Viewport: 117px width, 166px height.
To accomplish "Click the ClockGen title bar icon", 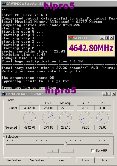I will pos(3,94).
